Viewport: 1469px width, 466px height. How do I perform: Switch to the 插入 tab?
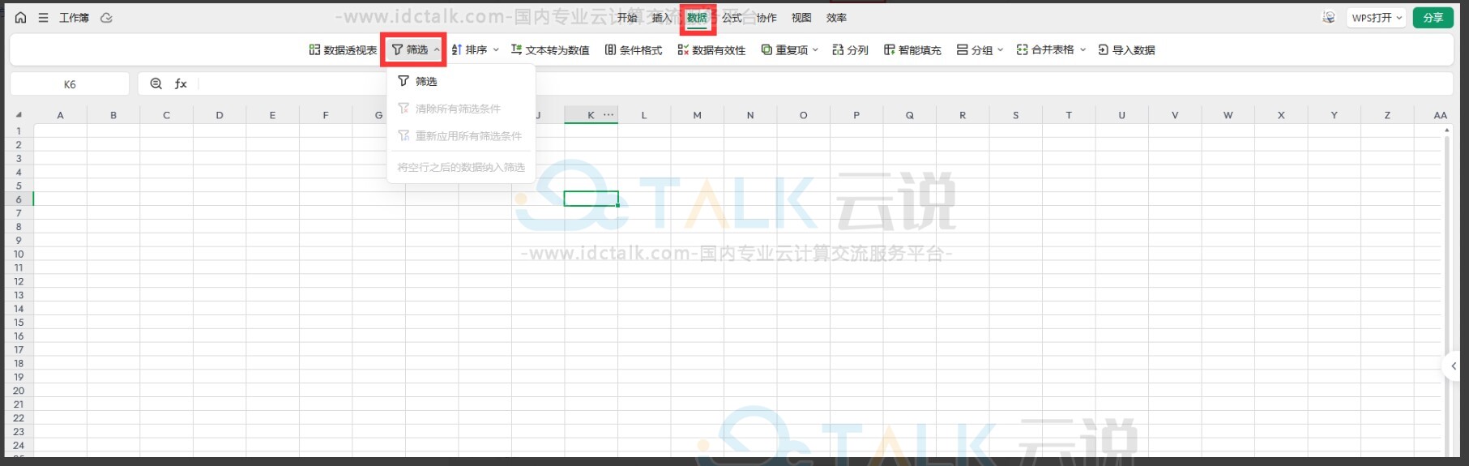point(662,17)
